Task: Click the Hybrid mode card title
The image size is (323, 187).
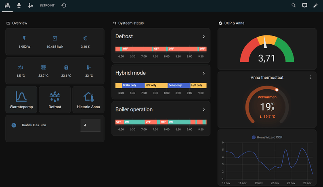Action: (x=130, y=73)
